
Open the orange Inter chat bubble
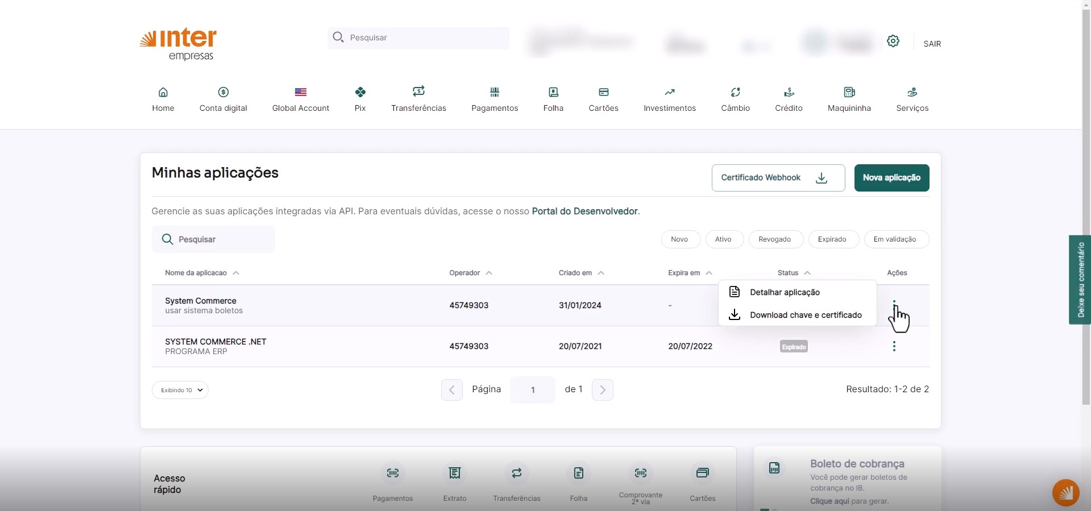(1065, 492)
